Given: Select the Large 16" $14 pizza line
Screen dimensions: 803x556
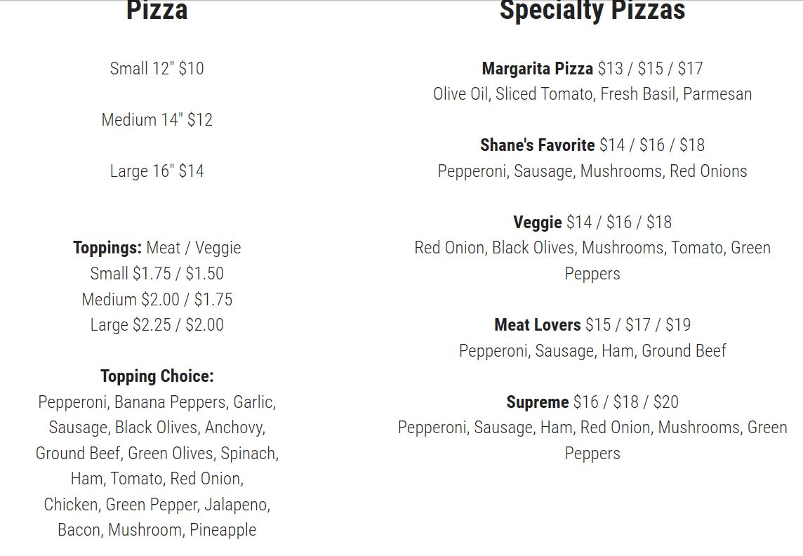Looking at the screenshot, I should coord(157,171).
